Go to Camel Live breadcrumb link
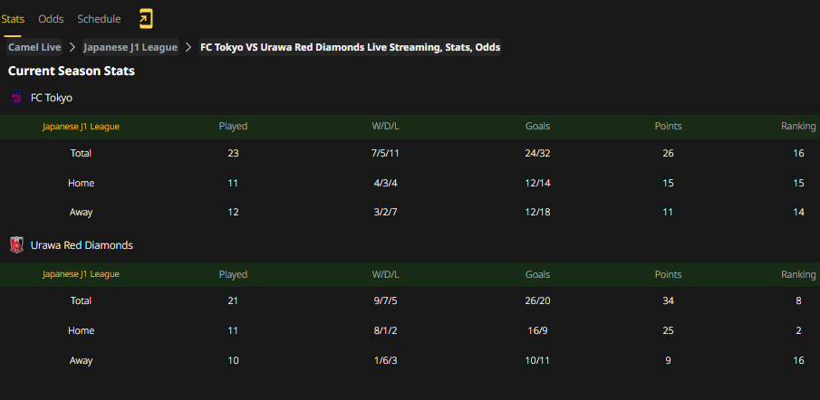This screenshot has width=820, height=400. click(x=34, y=48)
